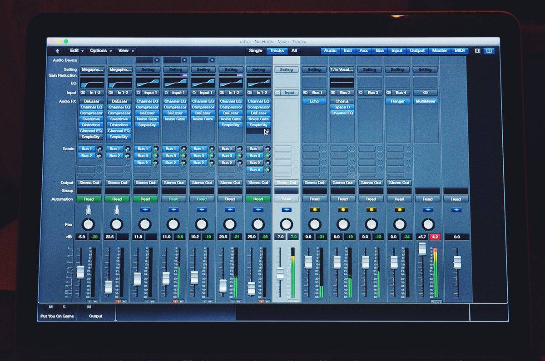Click stereo format icon beside Bus 4 input
Viewport: 545px width, 361px height.
coord(389,93)
